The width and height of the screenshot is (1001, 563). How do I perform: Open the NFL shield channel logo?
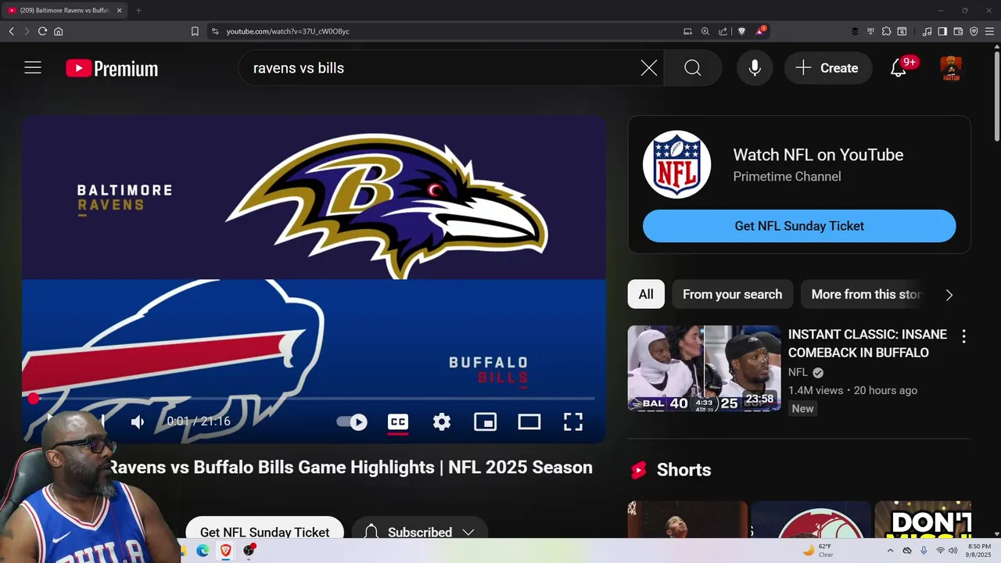point(676,165)
